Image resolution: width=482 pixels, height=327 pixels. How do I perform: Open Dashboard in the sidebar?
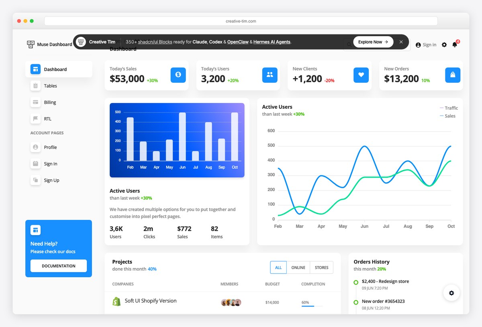[x=59, y=69]
